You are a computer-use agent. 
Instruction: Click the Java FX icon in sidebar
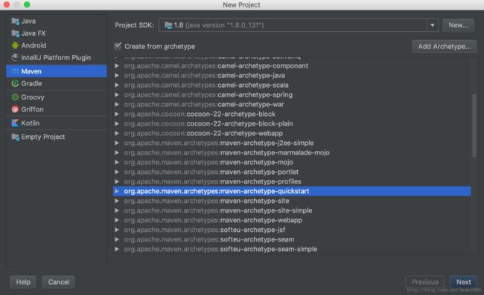coord(15,33)
